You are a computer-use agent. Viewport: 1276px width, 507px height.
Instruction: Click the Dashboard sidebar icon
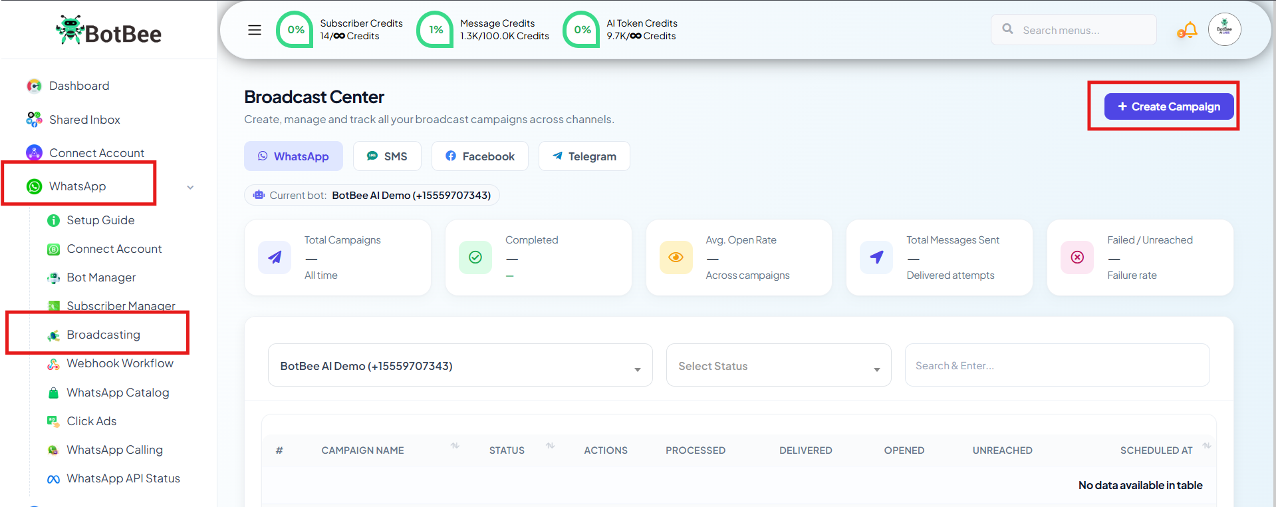click(x=34, y=86)
